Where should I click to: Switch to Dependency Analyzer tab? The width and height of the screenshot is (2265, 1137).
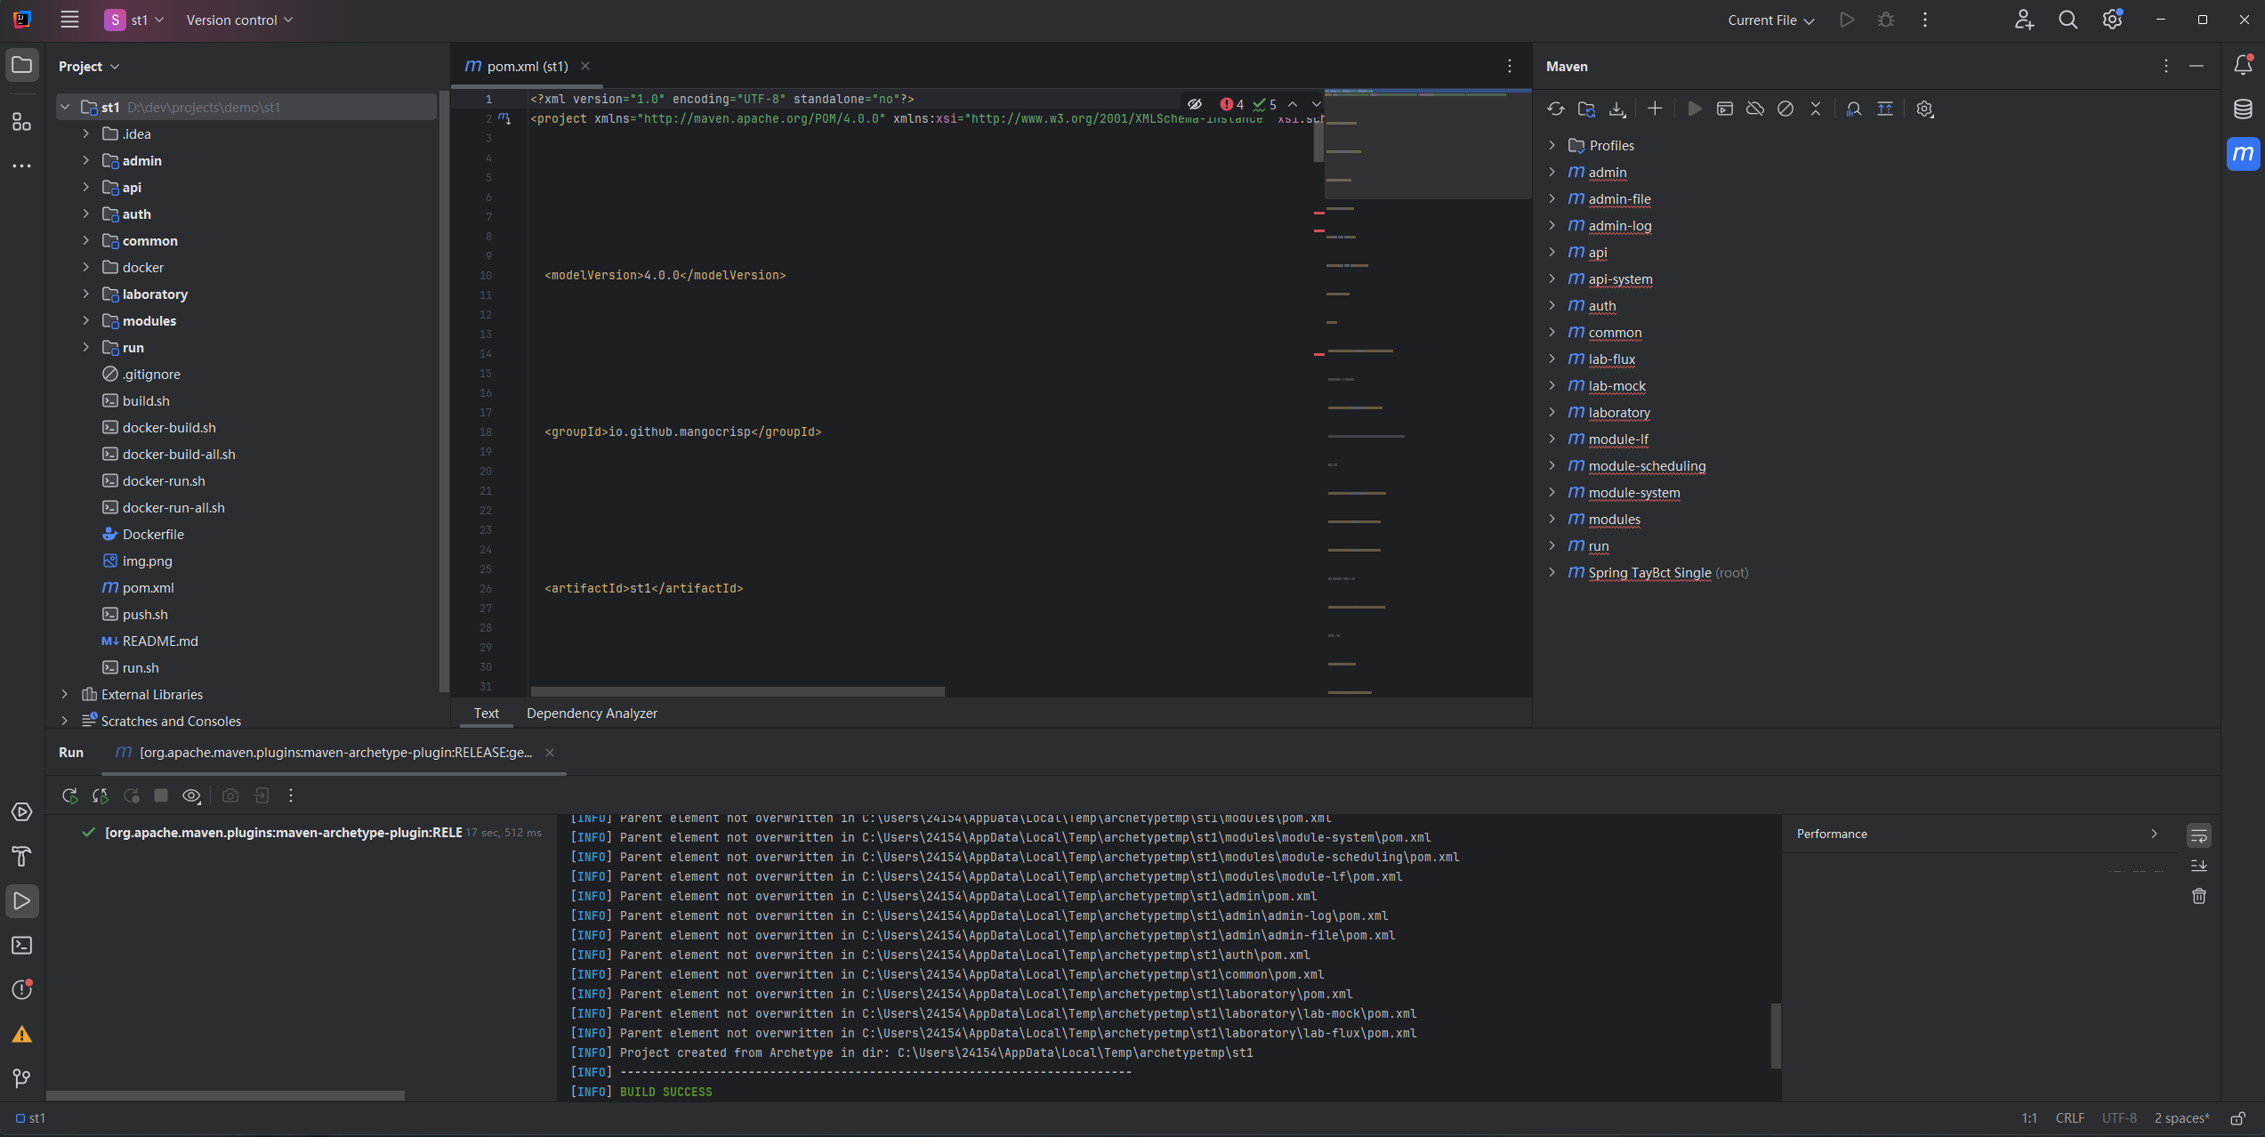click(x=592, y=713)
